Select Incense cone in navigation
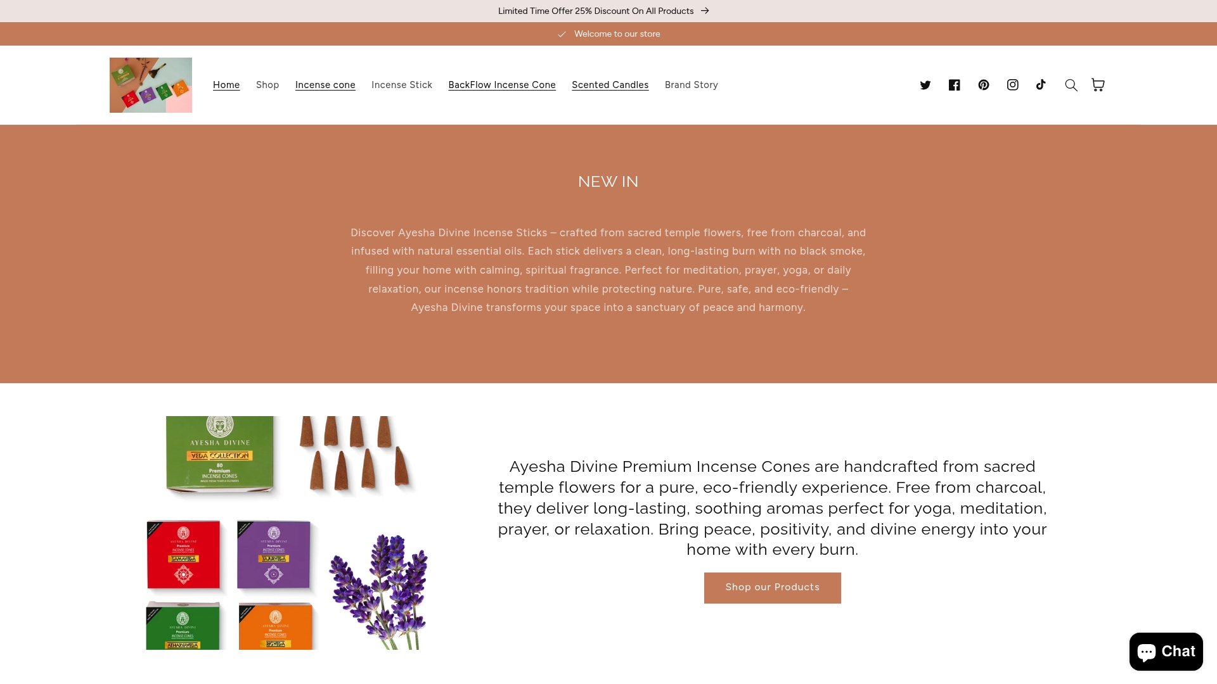This screenshot has width=1217, height=684. (x=325, y=85)
